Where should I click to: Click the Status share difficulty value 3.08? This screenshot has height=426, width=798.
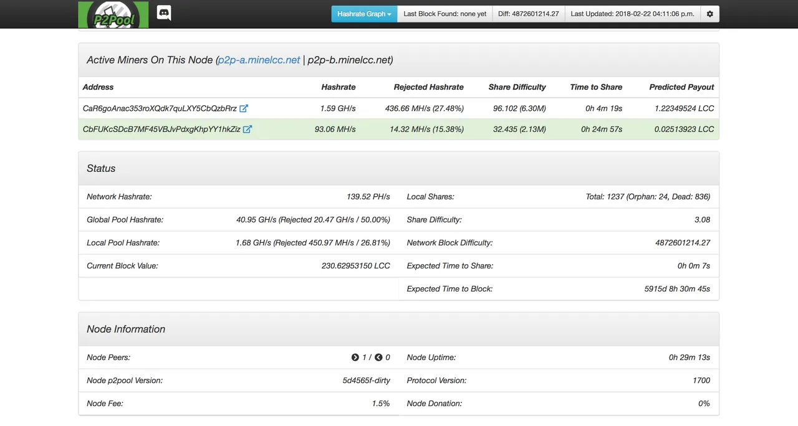702,220
